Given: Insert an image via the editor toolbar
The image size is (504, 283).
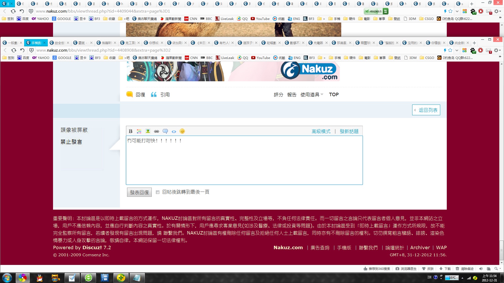Looking at the screenshot, I should coord(148,131).
